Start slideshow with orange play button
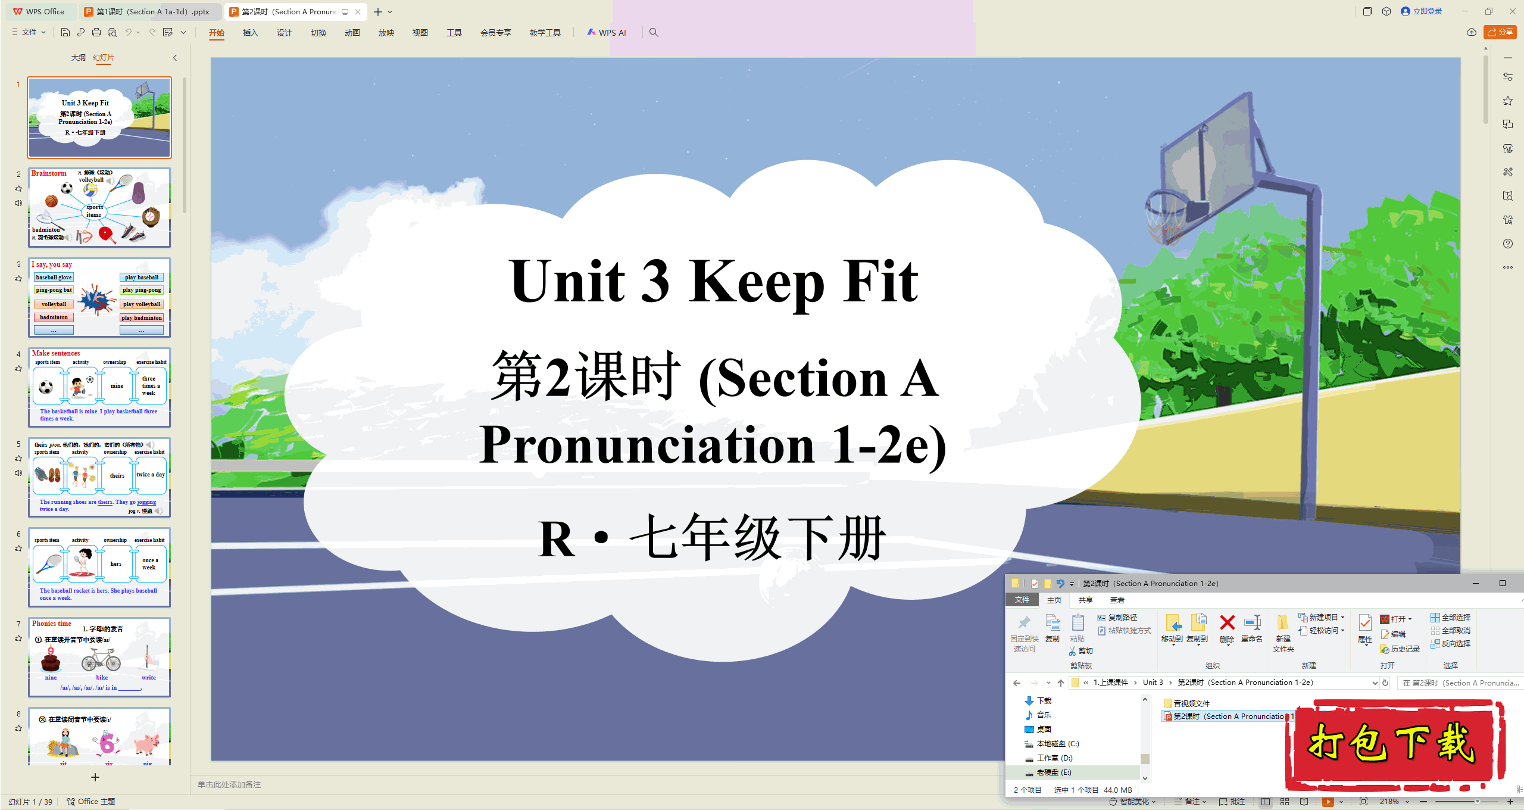Image resolution: width=1524 pixels, height=810 pixels. pos(1328,802)
